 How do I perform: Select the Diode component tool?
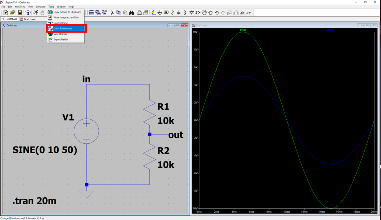tap(191, 13)
